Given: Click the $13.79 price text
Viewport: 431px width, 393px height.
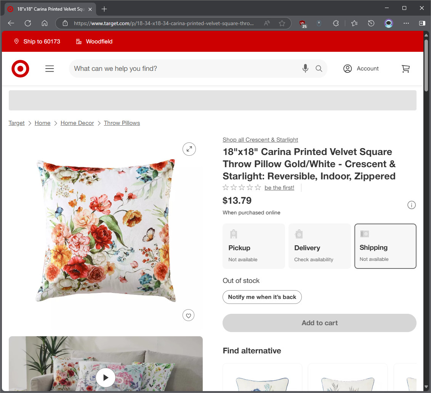Looking at the screenshot, I should click(x=237, y=200).
